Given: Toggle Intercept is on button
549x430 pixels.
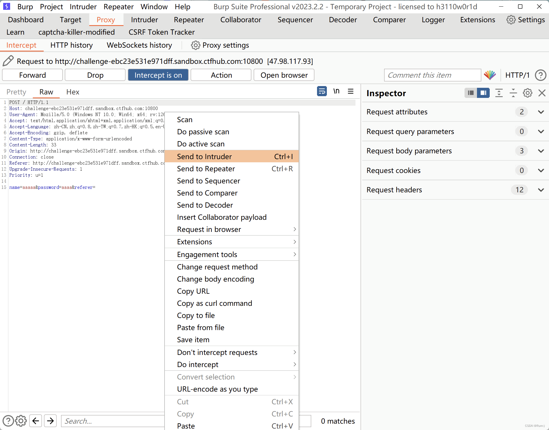Looking at the screenshot, I should 158,75.
